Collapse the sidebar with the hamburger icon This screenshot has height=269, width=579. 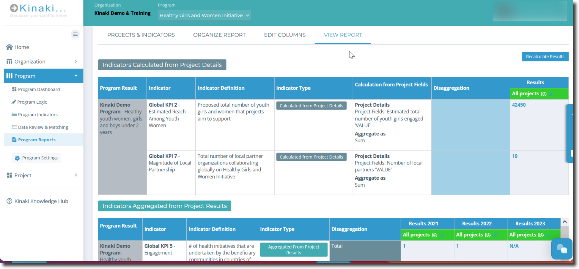[75, 34]
